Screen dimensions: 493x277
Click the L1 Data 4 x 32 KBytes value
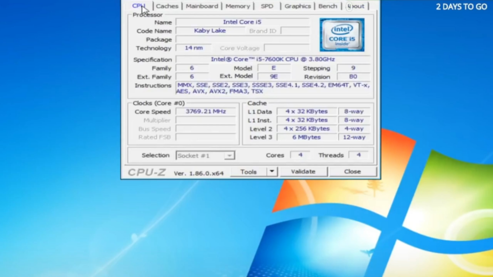coord(307,111)
